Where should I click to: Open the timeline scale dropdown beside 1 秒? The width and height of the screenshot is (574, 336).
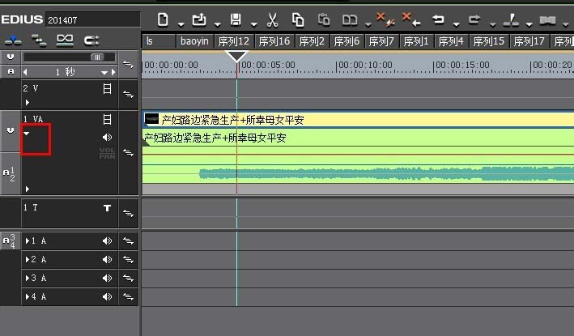(104, 73)
